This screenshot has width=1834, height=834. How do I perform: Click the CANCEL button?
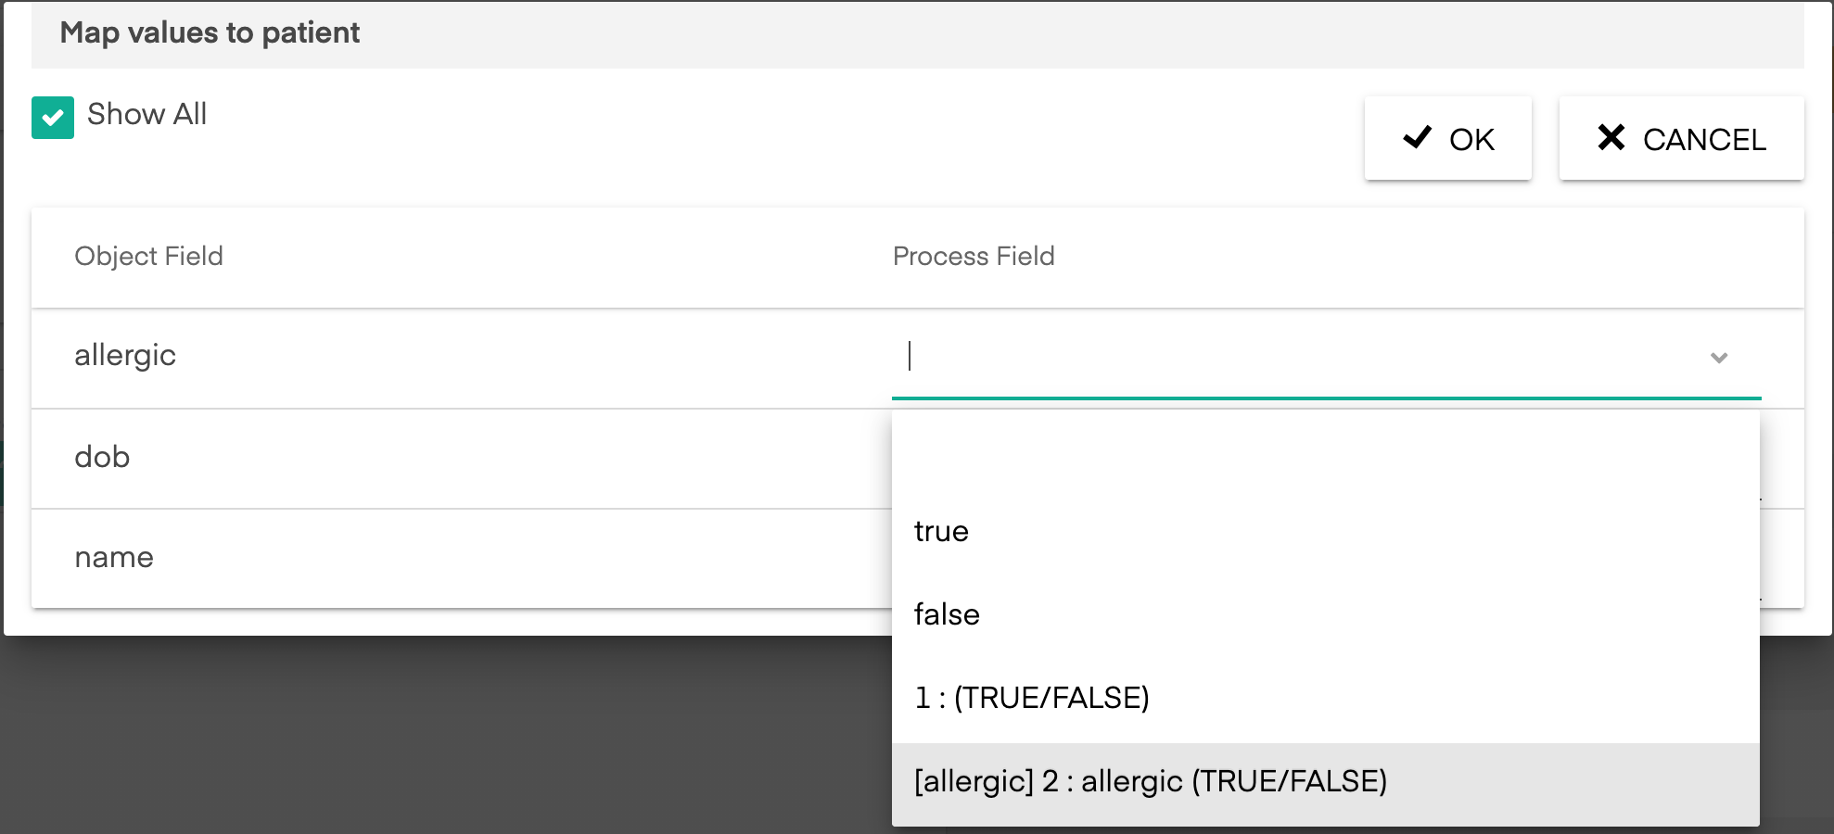point(1681,139)
